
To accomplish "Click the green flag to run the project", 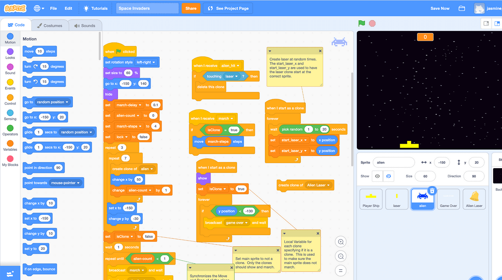I will click(361, 23).
